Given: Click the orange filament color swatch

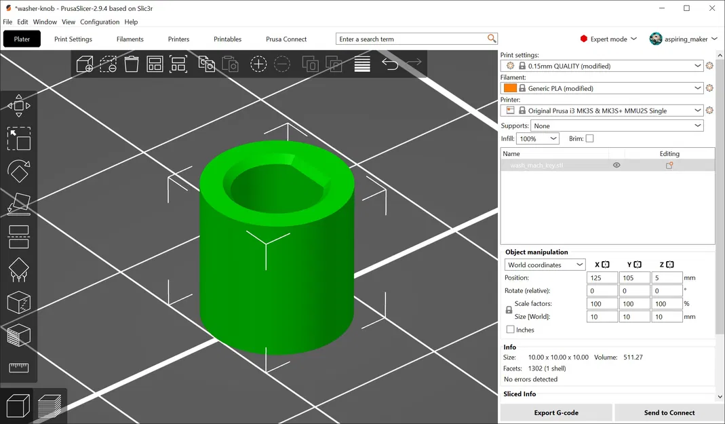Looking at the screenshot, I should (510, 88).
